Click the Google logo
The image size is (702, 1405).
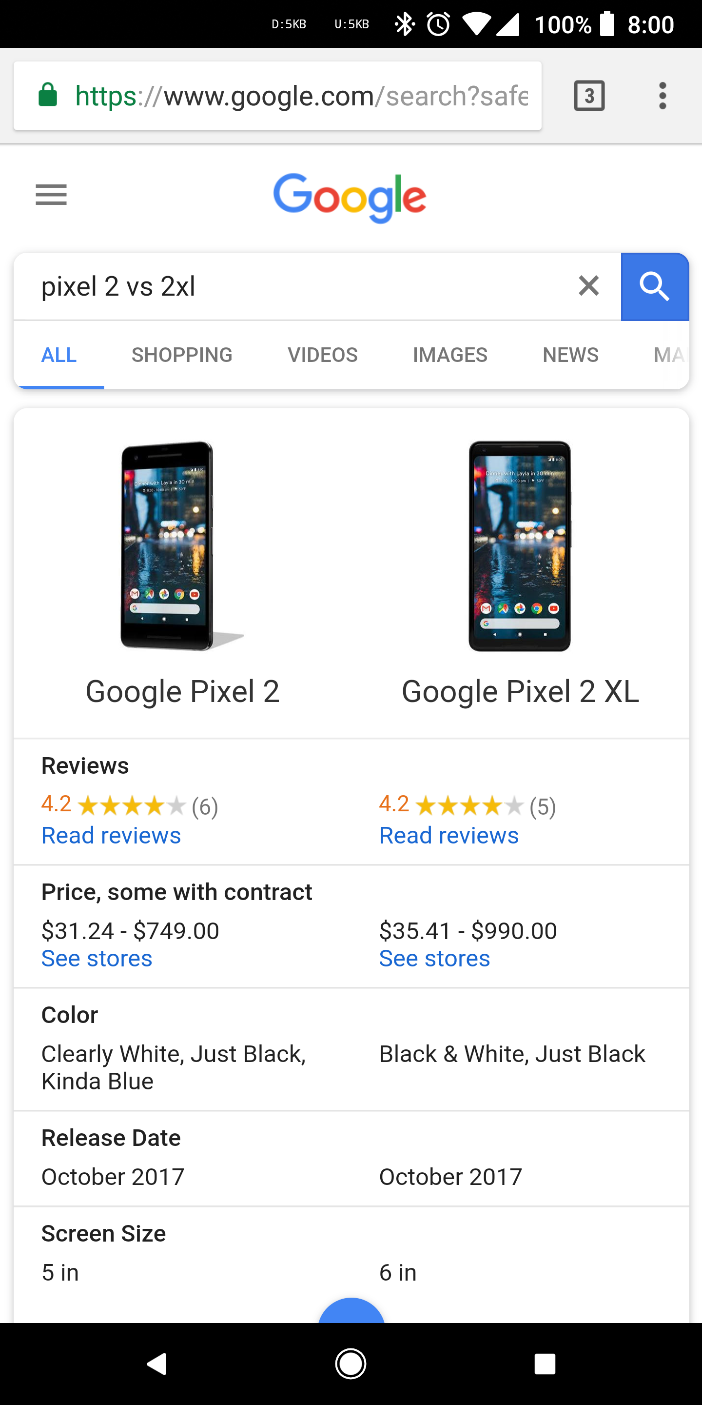(x=350, y=198)
